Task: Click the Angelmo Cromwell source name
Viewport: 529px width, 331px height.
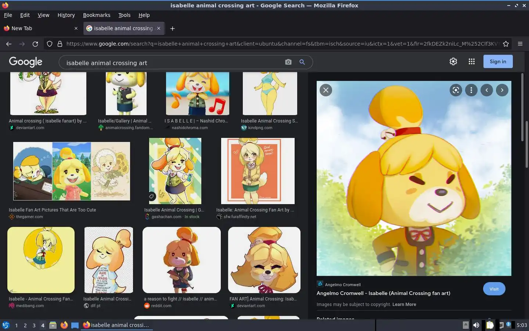Action: [343, 285]
